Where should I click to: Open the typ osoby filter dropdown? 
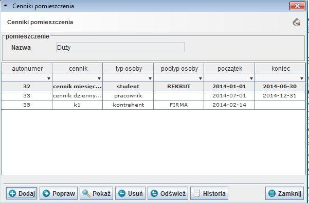click(x=150, y=78)
